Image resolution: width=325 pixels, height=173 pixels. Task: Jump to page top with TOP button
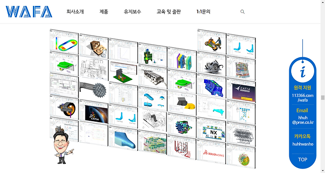pos(302,159)
